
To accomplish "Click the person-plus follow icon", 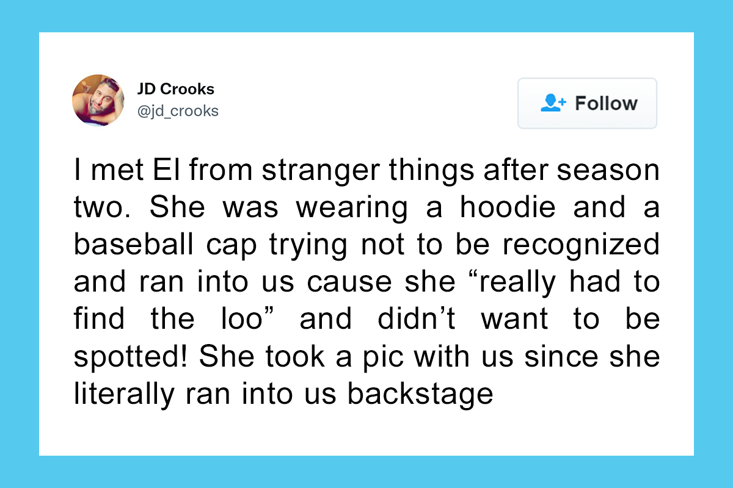I will tap(553, 103).
